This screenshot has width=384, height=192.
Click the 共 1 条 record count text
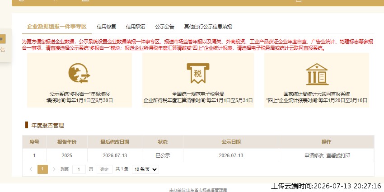click(x=122, y=169)
